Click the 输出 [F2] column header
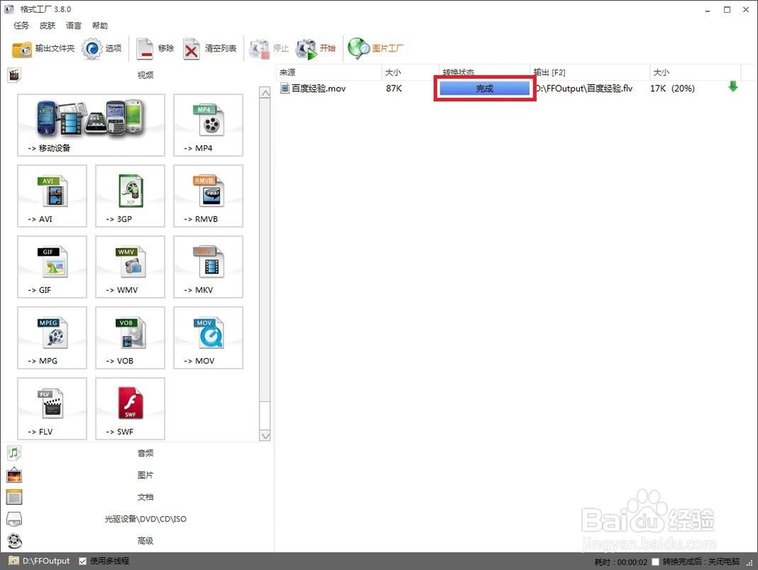Image resolution: width=758 pixels, height=570 pixels. (590, 73)
